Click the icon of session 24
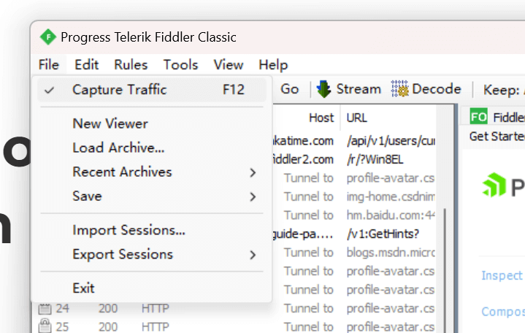 [44, 308]
